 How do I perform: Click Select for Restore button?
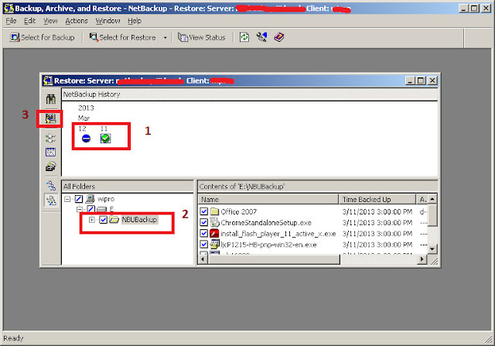point(123,37)
